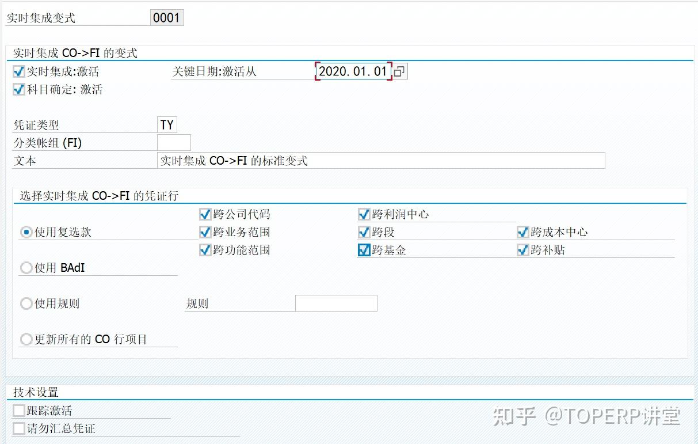Toggle the 跨公司代码 checkbox

(205, 214)
